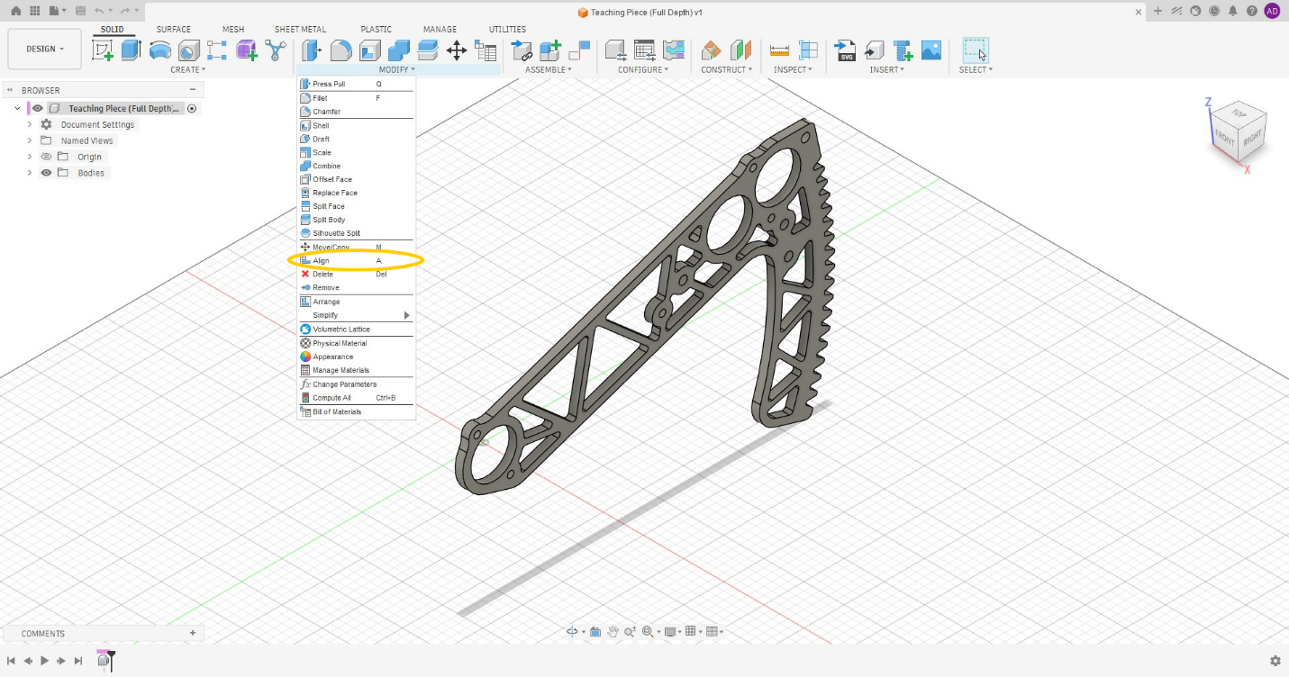
Task: Open the CREATE panel dropdown
Action: click(188, 69)
